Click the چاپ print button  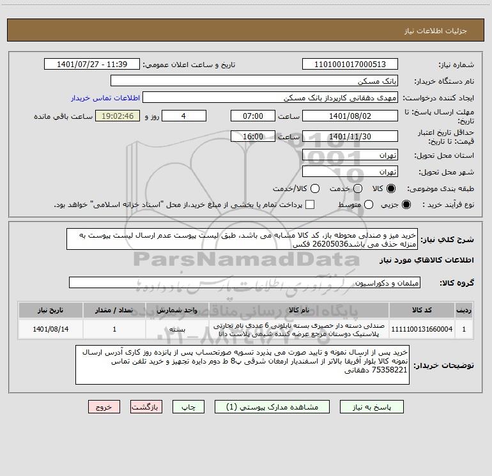188,407
